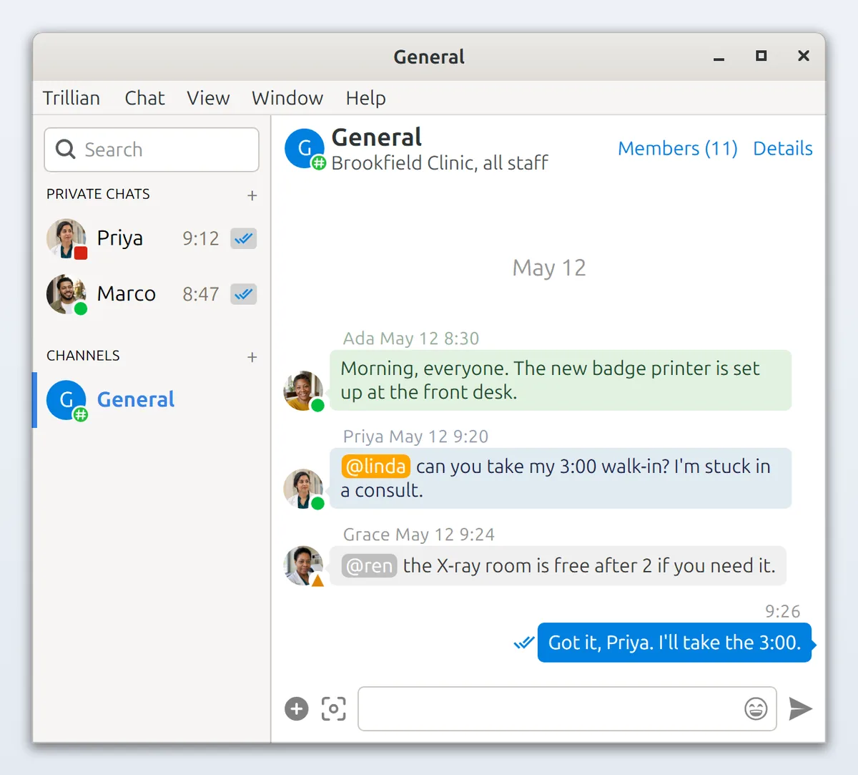
Task: Click the search magnifier icon
Action: click(65, 149)
